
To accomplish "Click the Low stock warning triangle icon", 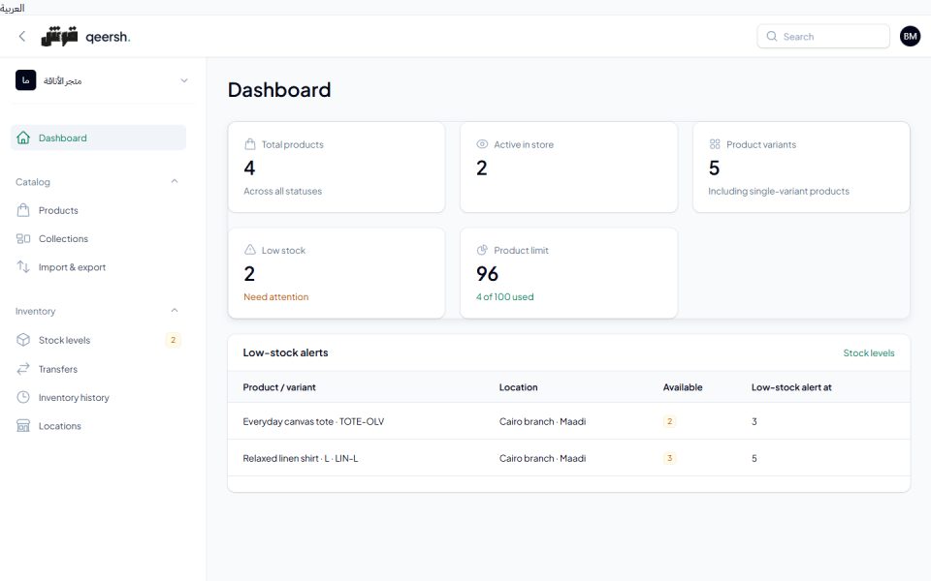I will (x=250, y=250).
